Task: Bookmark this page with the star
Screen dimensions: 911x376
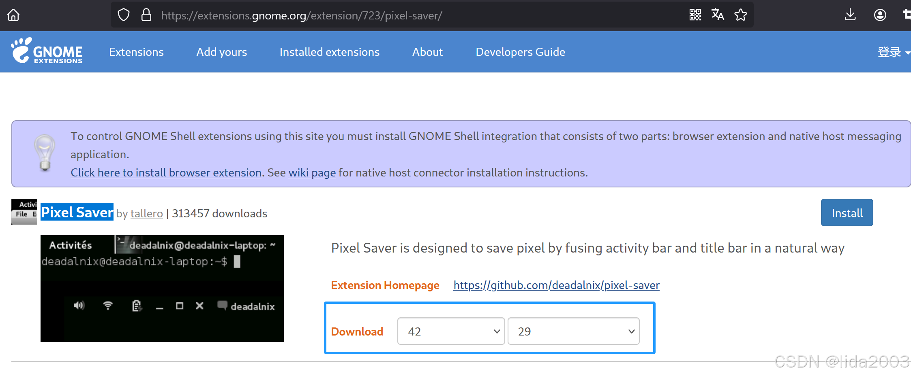Action: coord(741,15)
